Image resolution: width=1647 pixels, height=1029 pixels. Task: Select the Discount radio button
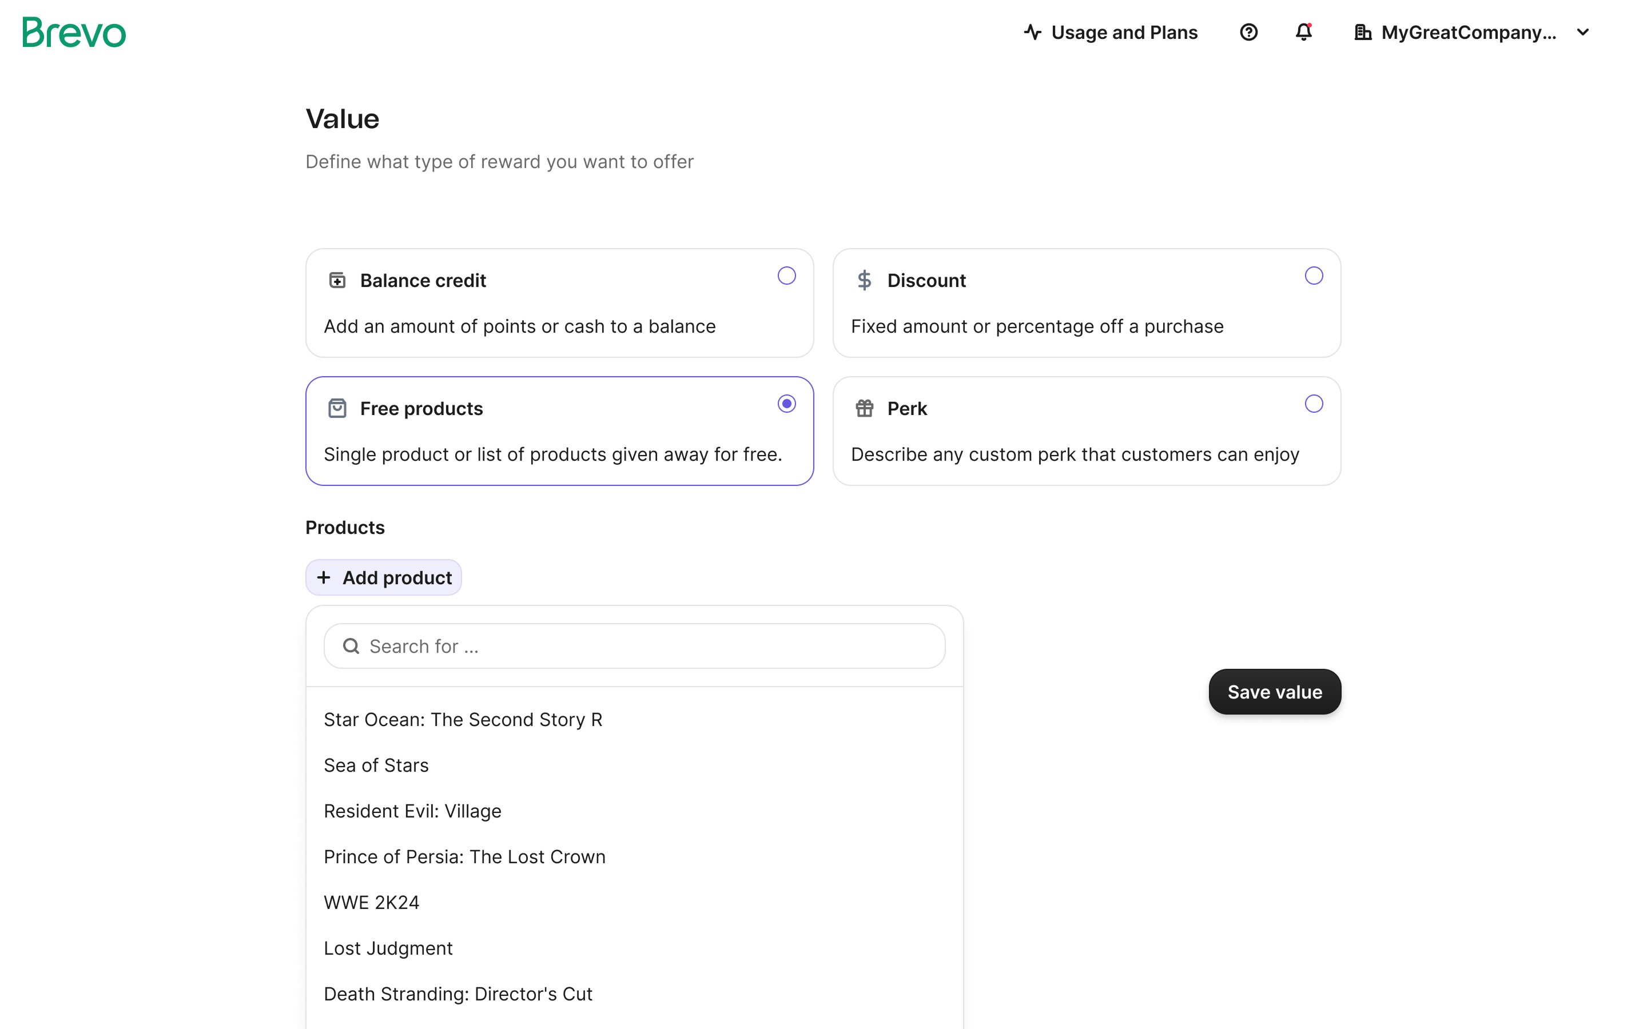click(1314, 276)
